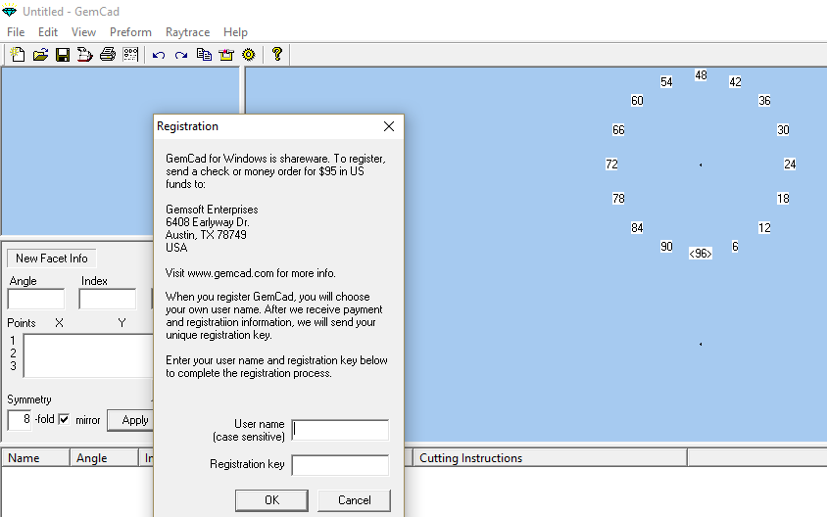Click the Apply symmetry button

[x=132, y=420]
